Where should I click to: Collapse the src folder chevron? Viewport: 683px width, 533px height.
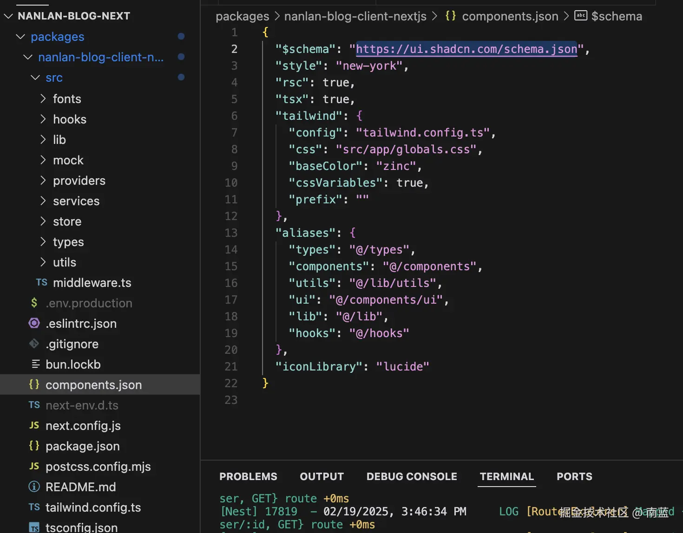pyautogui.click(x=35, y=78)
